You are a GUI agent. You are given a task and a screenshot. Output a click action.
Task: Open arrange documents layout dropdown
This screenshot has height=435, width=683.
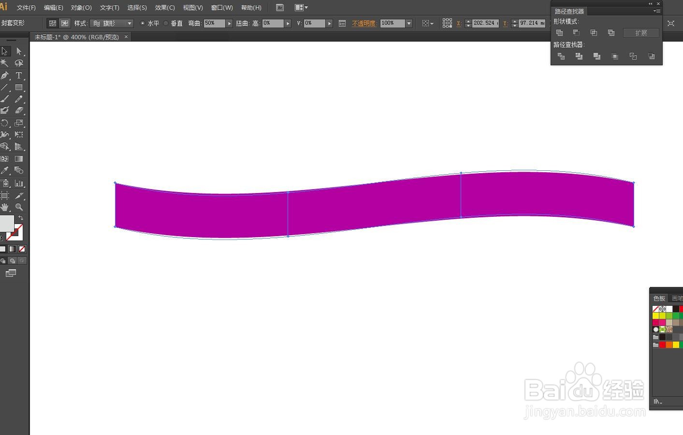(x=301, y=8)
